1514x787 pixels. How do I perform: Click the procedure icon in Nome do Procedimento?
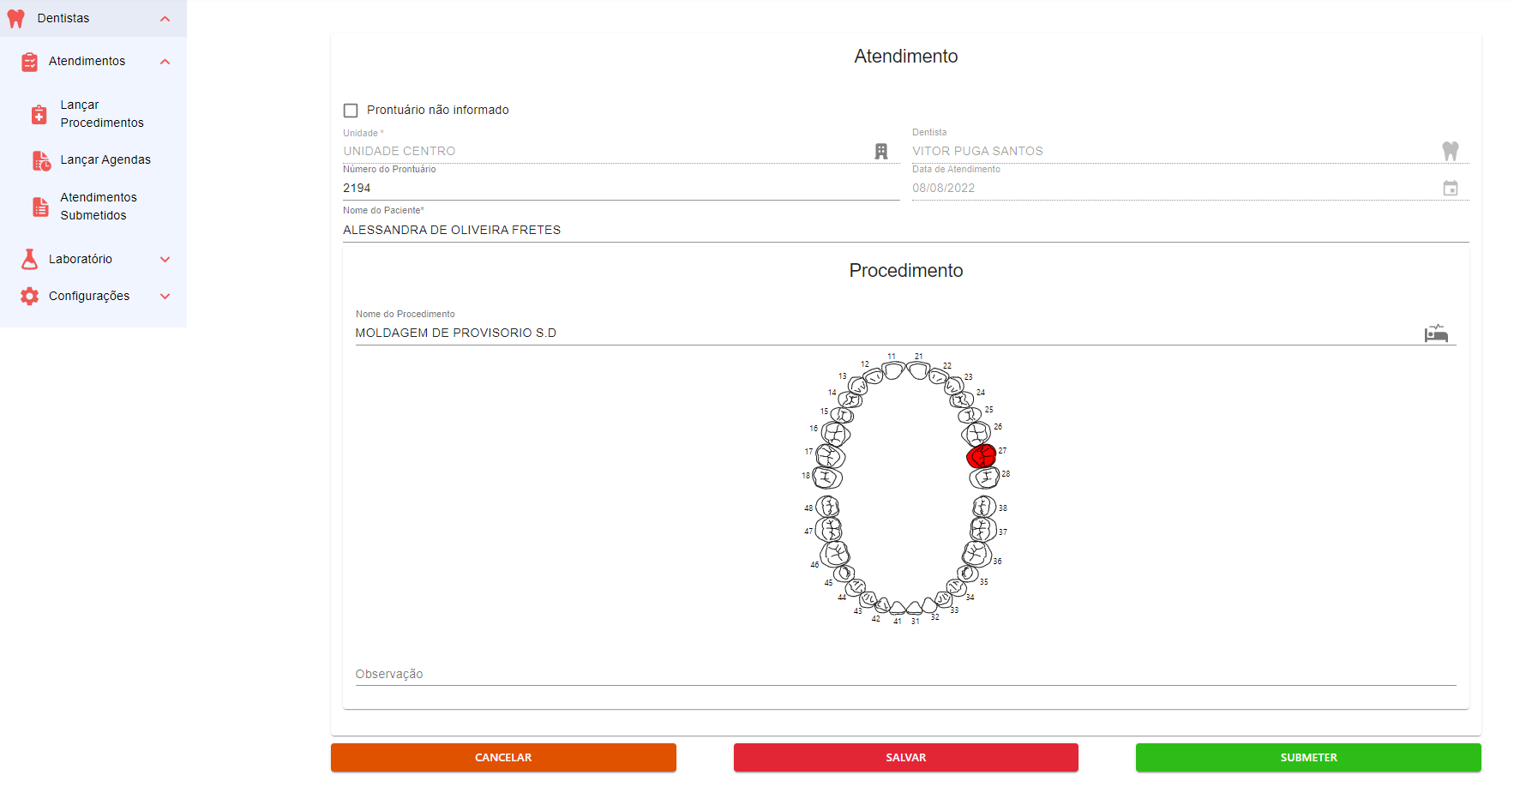click(1436, 333)
